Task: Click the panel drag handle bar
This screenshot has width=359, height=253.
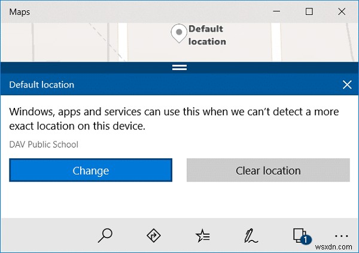Action: click(180, 67)
